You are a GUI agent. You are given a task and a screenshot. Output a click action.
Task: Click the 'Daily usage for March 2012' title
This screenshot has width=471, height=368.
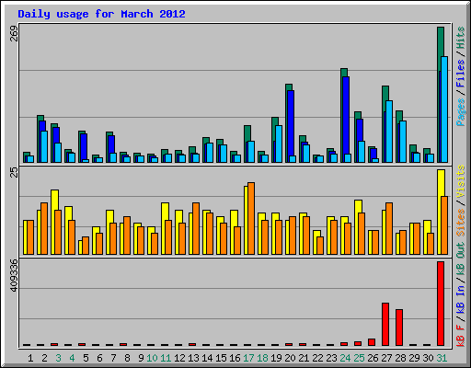(101, 14)
